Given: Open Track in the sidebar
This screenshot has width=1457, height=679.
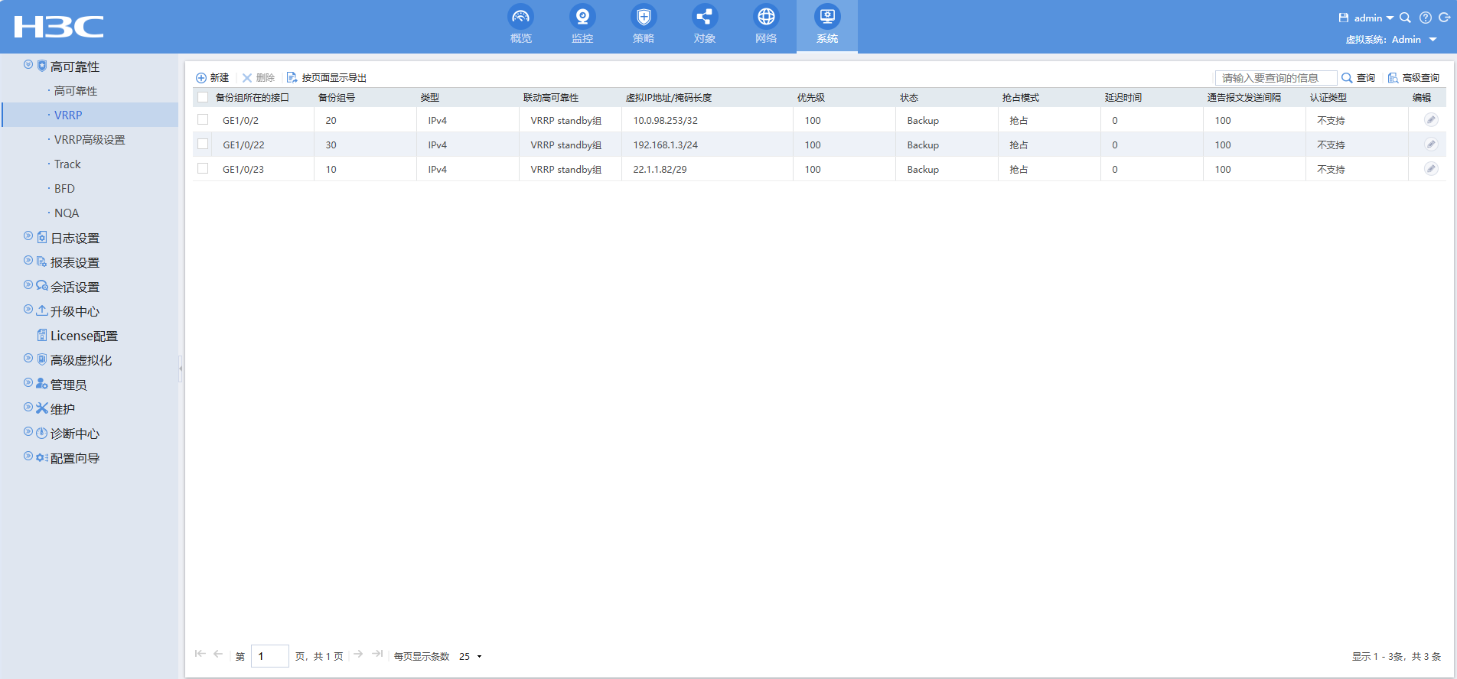Looking at the screenshot, I should pos(67,164).
